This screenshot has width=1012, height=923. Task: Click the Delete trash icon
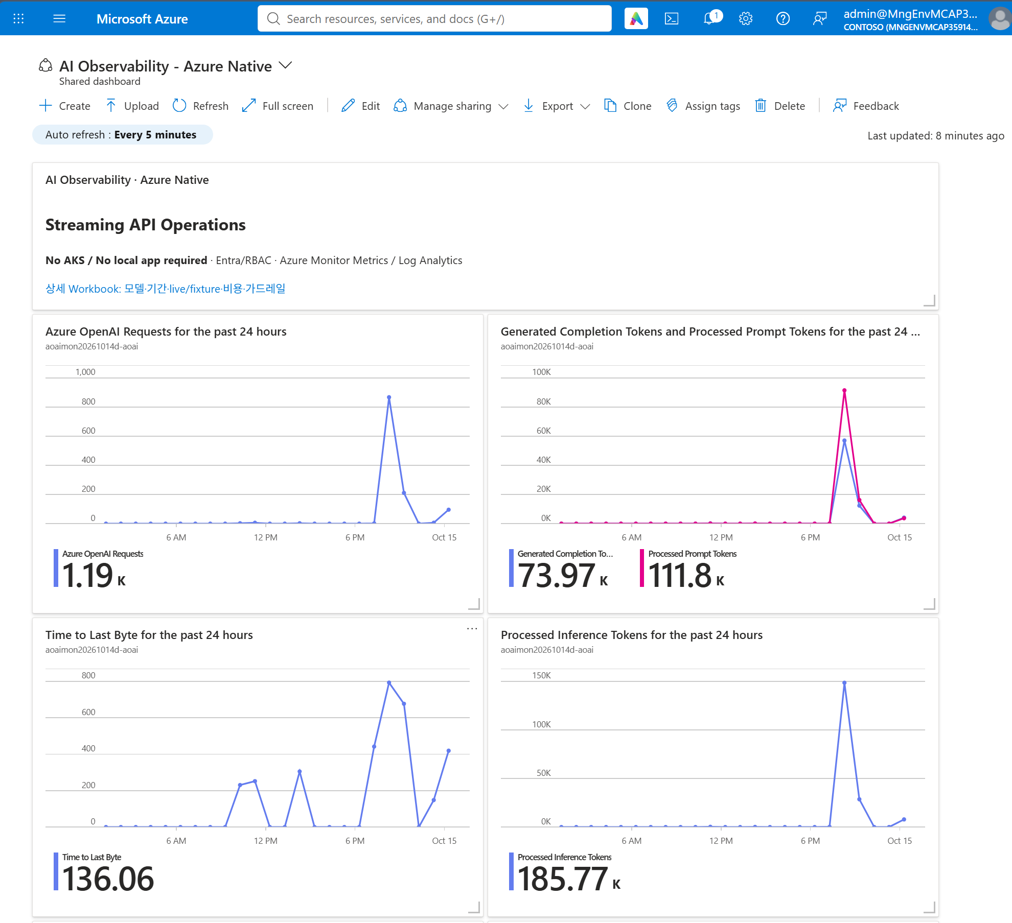point(761,106)
